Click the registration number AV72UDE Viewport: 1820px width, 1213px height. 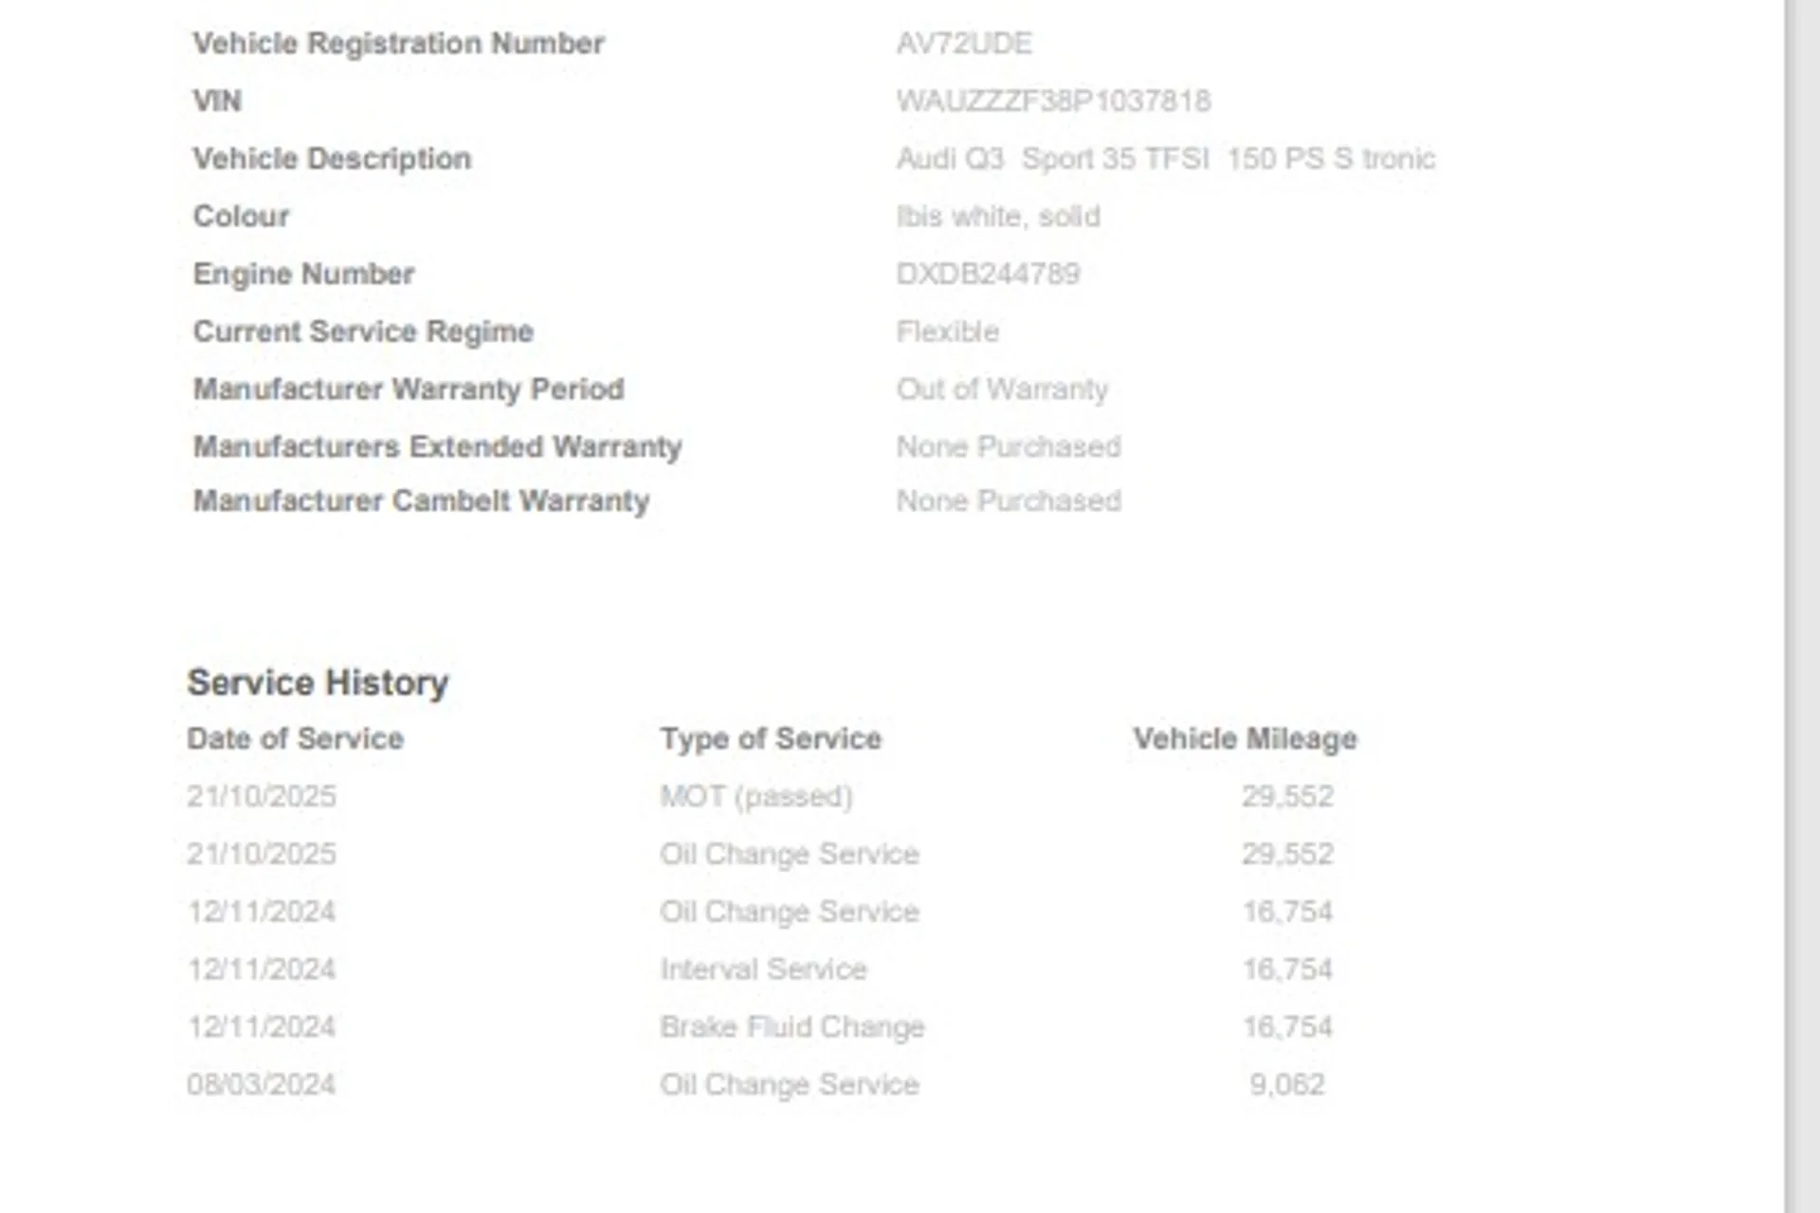click(964, 44)
